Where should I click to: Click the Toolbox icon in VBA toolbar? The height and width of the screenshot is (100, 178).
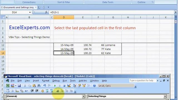point(88,86)
